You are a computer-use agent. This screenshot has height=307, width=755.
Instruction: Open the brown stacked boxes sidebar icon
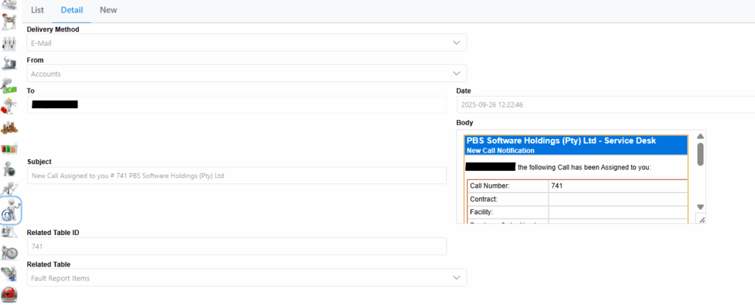pyautogui.click(x=10, y=127)
